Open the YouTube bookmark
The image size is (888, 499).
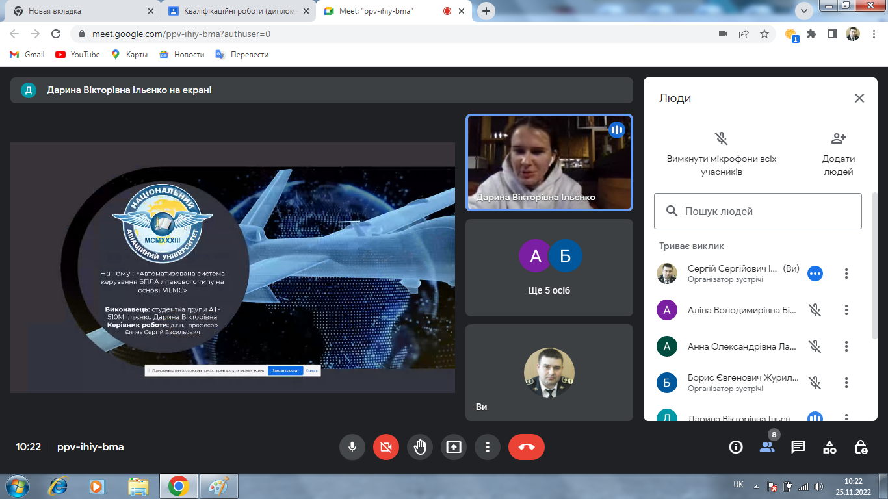click(78, 55)
